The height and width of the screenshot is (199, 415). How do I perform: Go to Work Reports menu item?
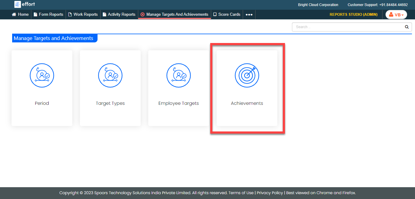83,15
